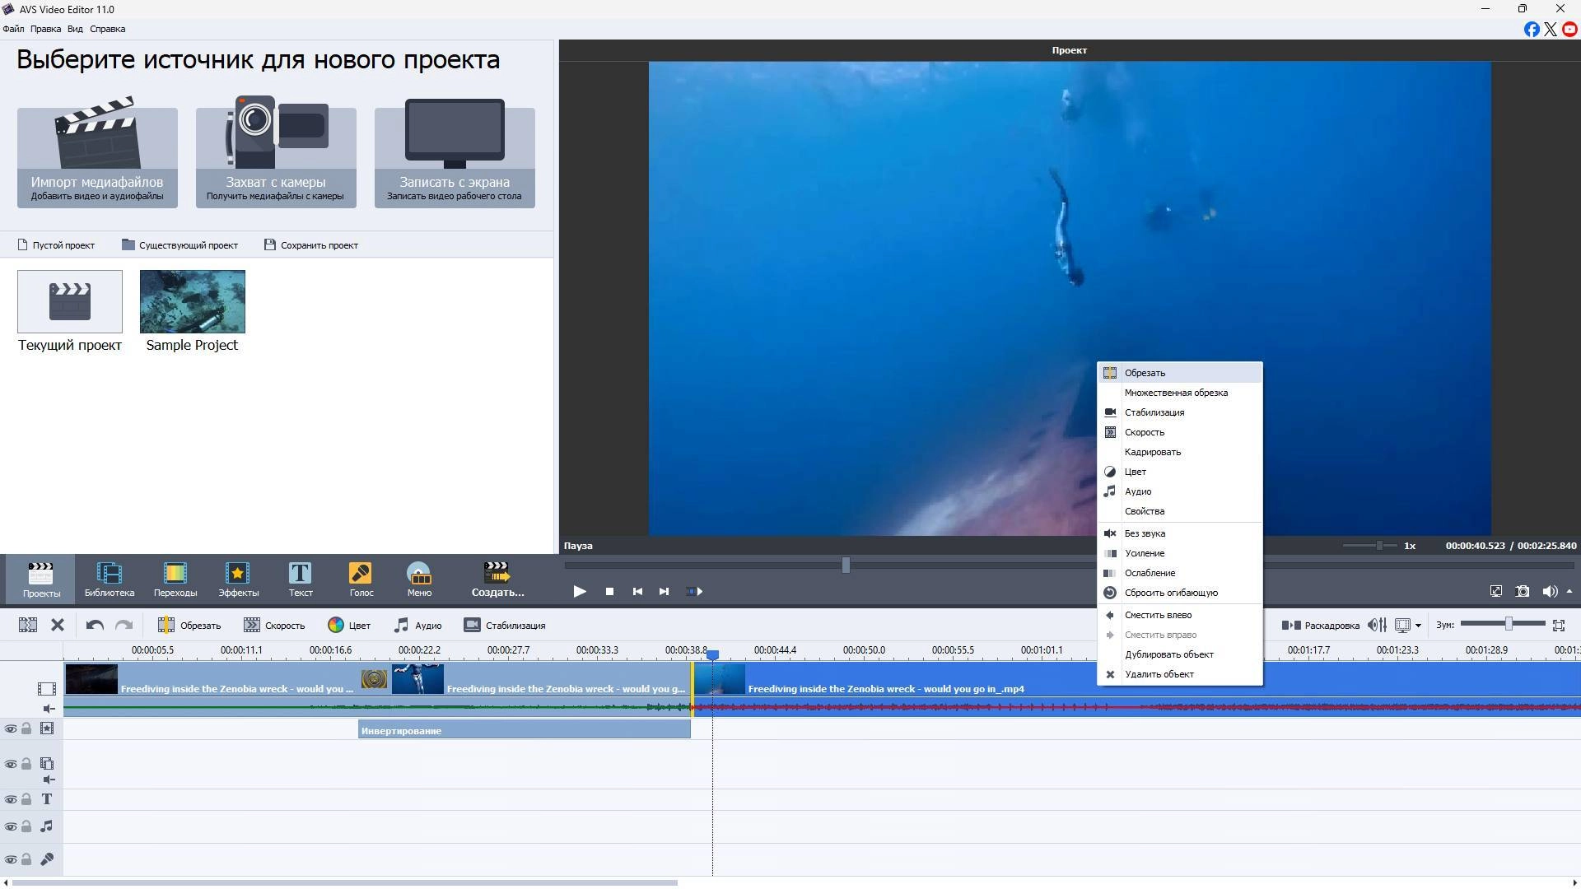Choose Множественная обрезка in context menu
The width and height of the screenshot is (1581, 889).
point(1180,393)
